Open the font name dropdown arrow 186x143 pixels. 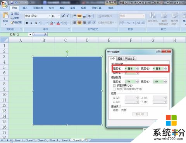50,16
